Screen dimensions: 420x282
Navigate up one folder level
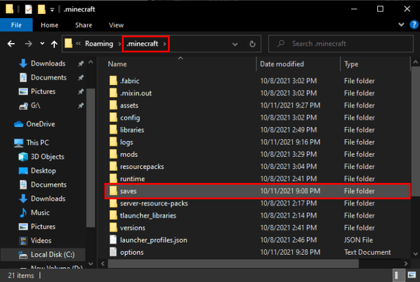pos(54,44)
